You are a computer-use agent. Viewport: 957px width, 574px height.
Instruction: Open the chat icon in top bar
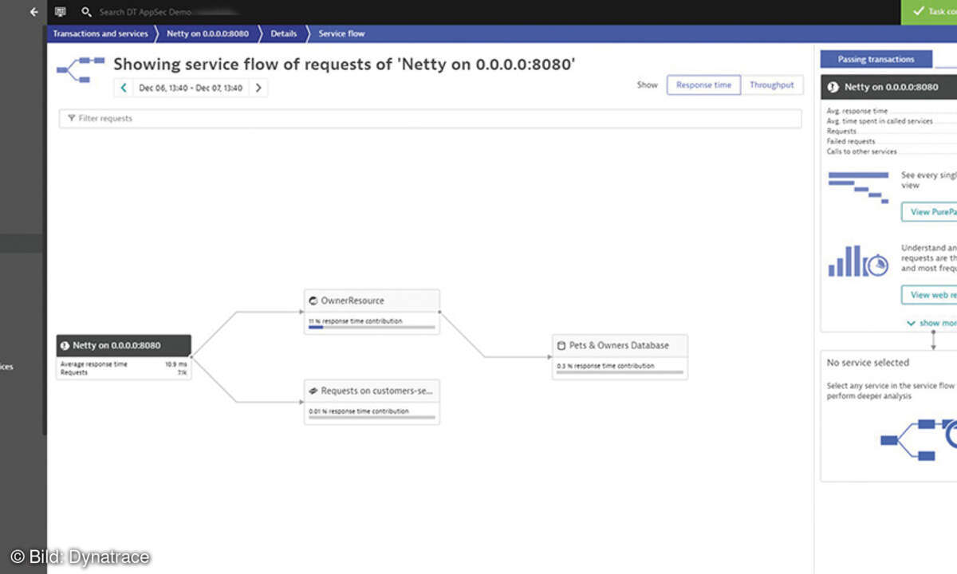(x=61, y=12)
